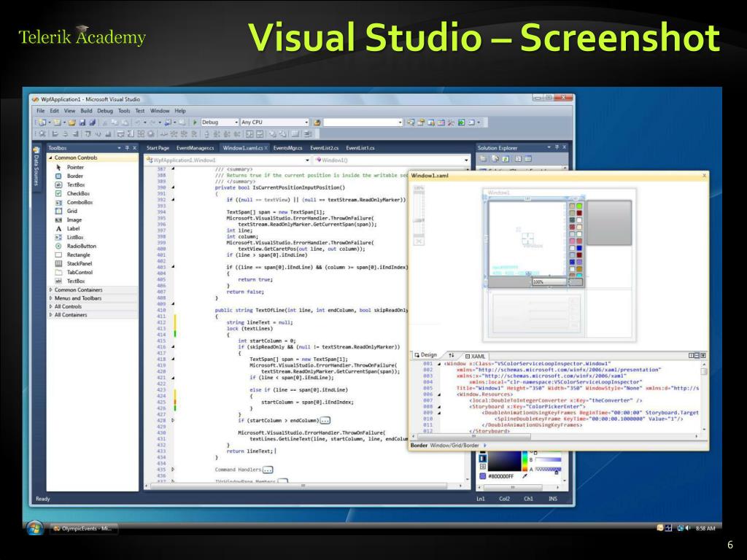Viewport: 747px width, 560px height.
Task: Open the Toolbox panel options dropdown arrow
Action: click(x=119, y=148)
